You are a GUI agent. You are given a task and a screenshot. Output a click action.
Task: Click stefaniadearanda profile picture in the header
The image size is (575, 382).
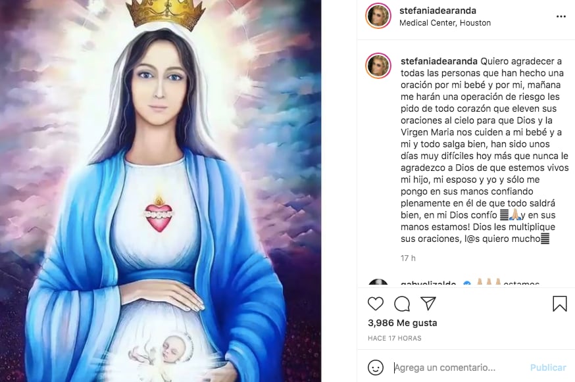coord(378,16)
